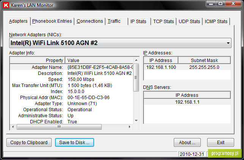Switch to the Connections tab
The image size is (244, 160).
[x=90, y=21]
